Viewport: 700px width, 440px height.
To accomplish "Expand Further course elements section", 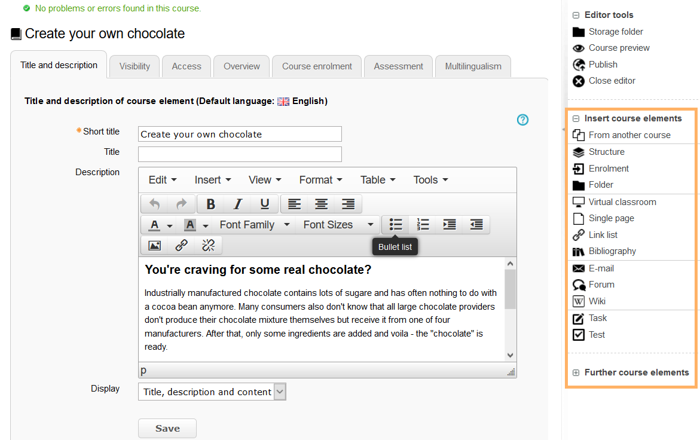I will coord(636,372).
